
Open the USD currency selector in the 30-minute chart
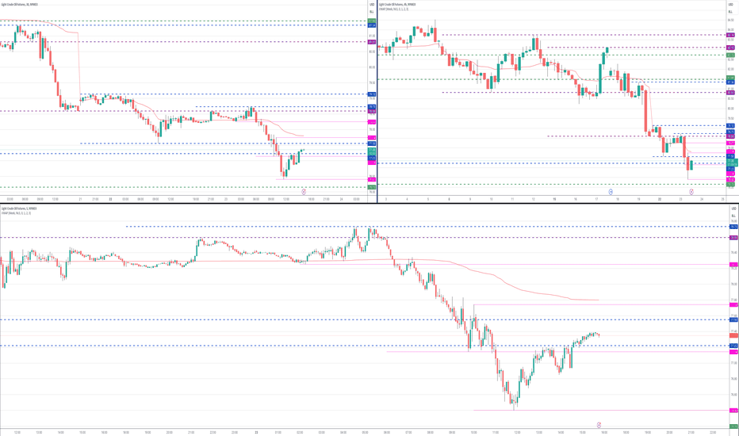pos(372,4)
